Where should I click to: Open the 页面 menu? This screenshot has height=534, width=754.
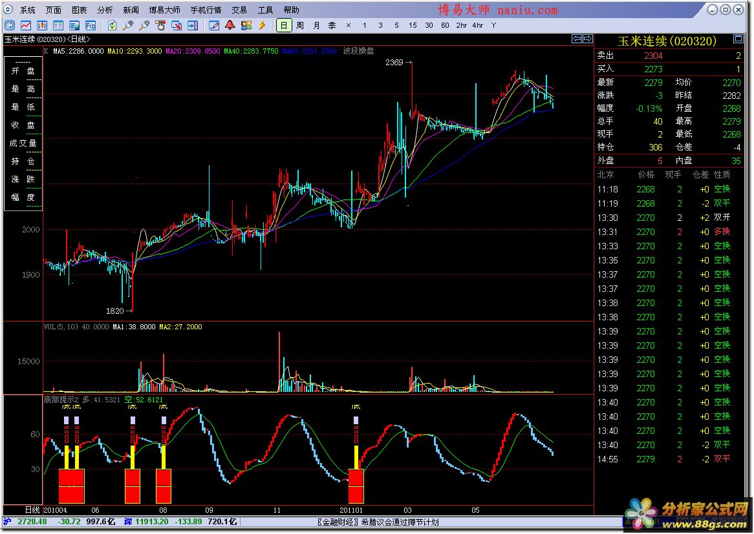coord(54,10)
